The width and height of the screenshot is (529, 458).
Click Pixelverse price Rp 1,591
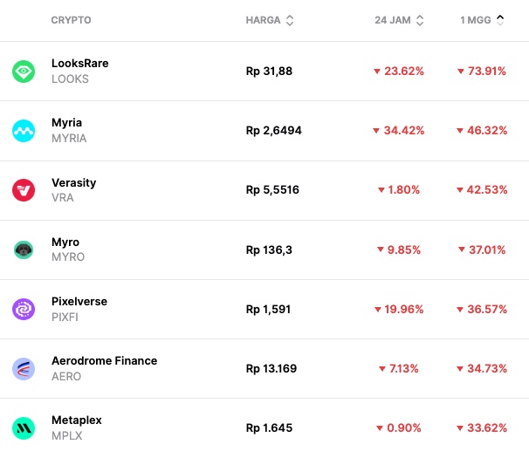(x=268, y=309)
